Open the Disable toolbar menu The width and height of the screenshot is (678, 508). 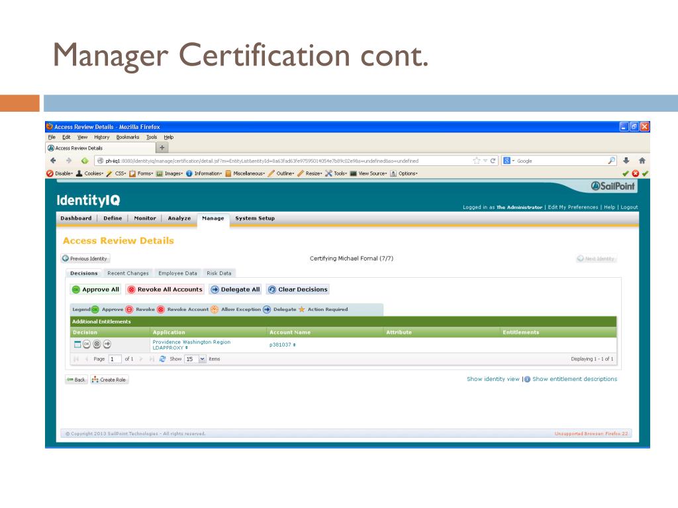pos(60,173)
